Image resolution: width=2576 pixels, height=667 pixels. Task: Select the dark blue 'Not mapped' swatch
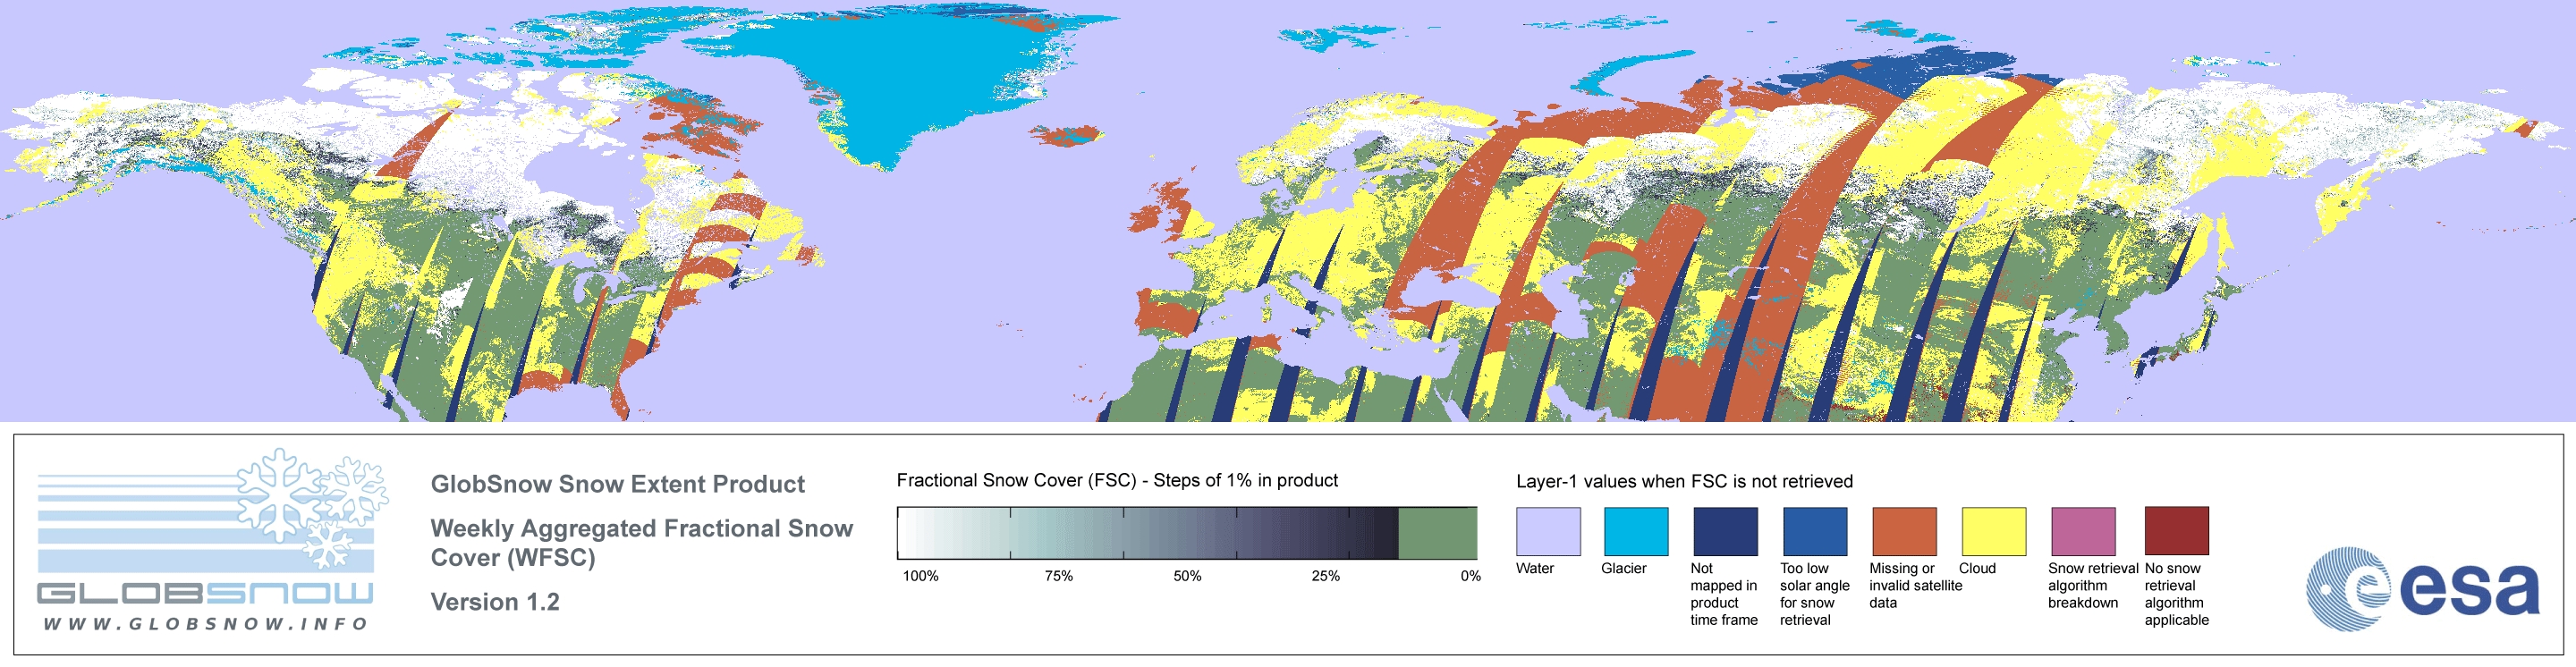tap(1725, 531)
